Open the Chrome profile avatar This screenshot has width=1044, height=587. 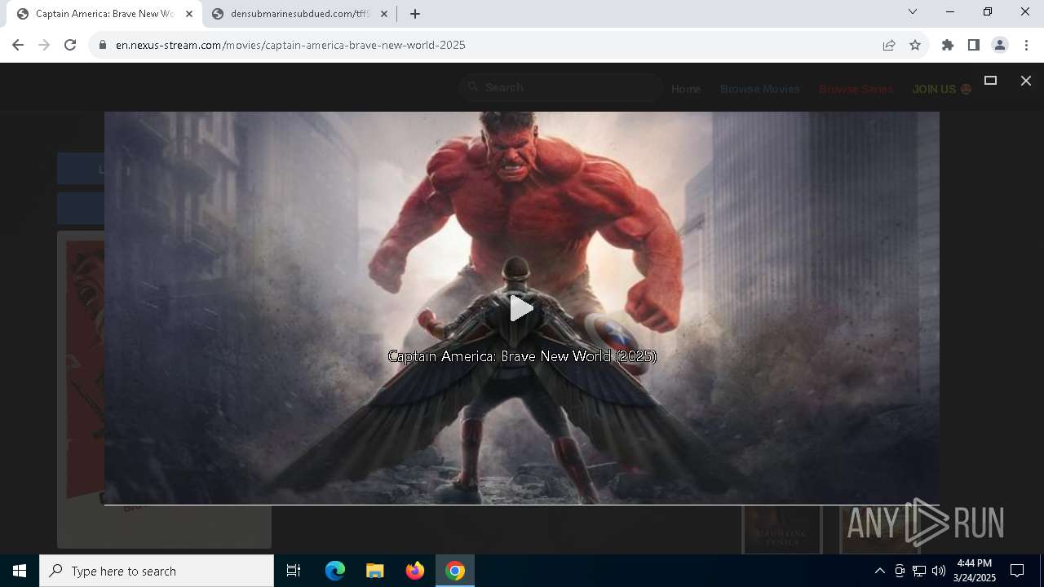(x=1000, y=45)
